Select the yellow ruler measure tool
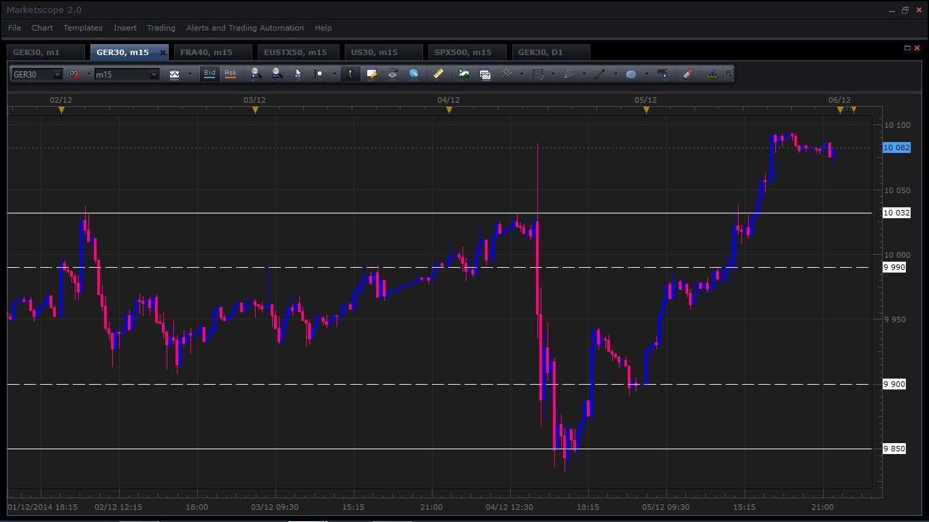The height and width of the screenshot is (522, 929). coord(439,74)
